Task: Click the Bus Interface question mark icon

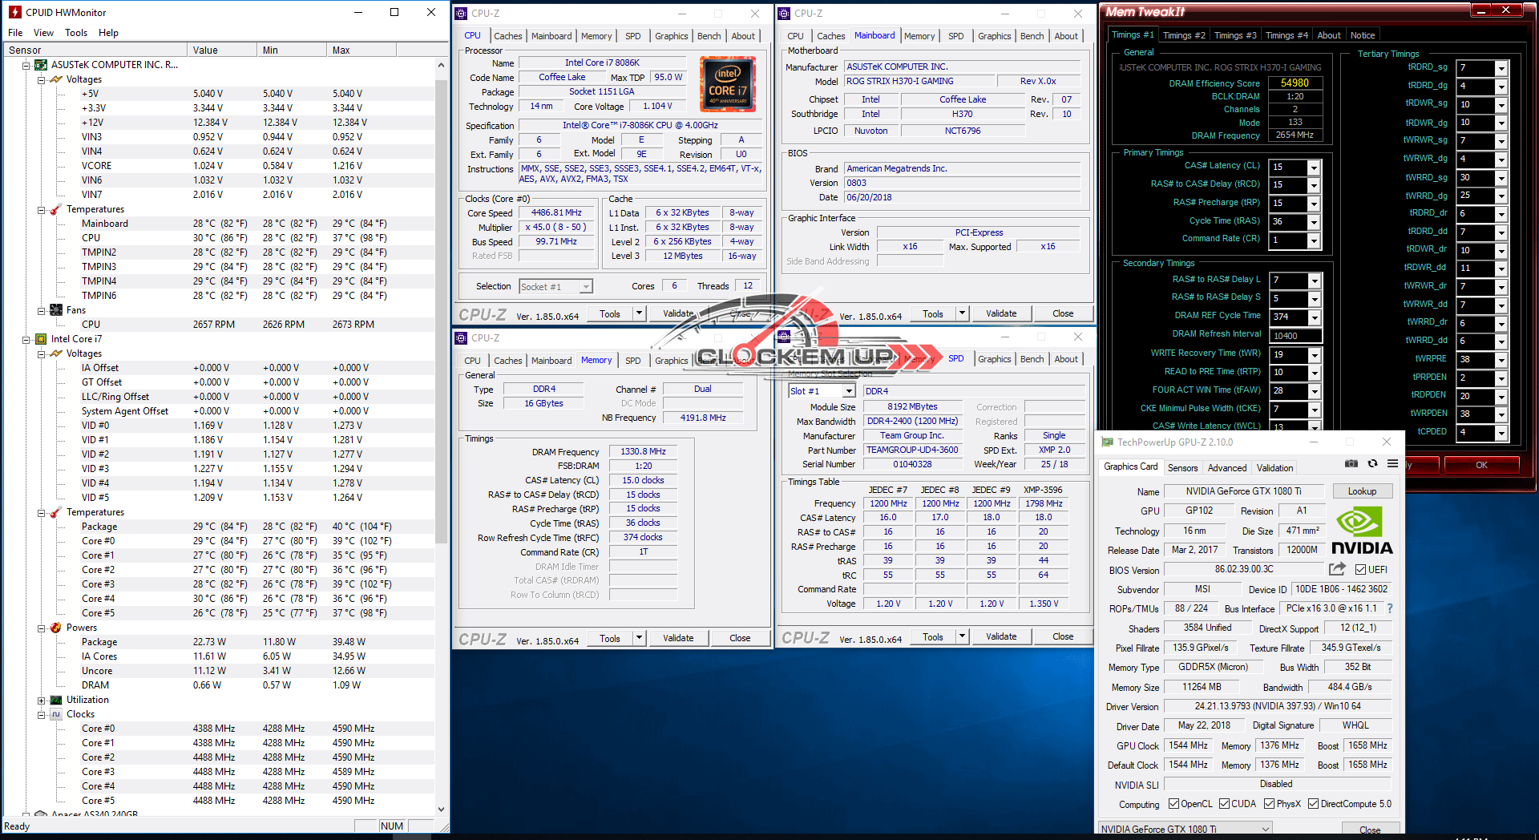Action: coord(1390,608)
